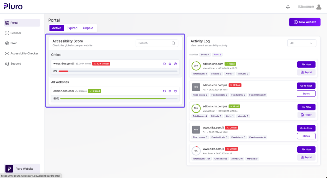Switch to the Unpaid tab

(x=88, y=28)
